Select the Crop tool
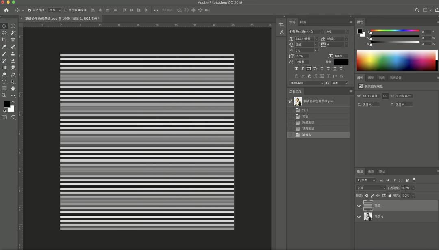Image resolution: width=439 pixels, height=250 pixels. pyautogui.click(x=4, y=40)
